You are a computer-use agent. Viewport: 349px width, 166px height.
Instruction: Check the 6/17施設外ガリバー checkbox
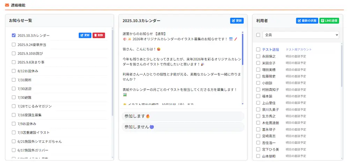click(14, 150)
